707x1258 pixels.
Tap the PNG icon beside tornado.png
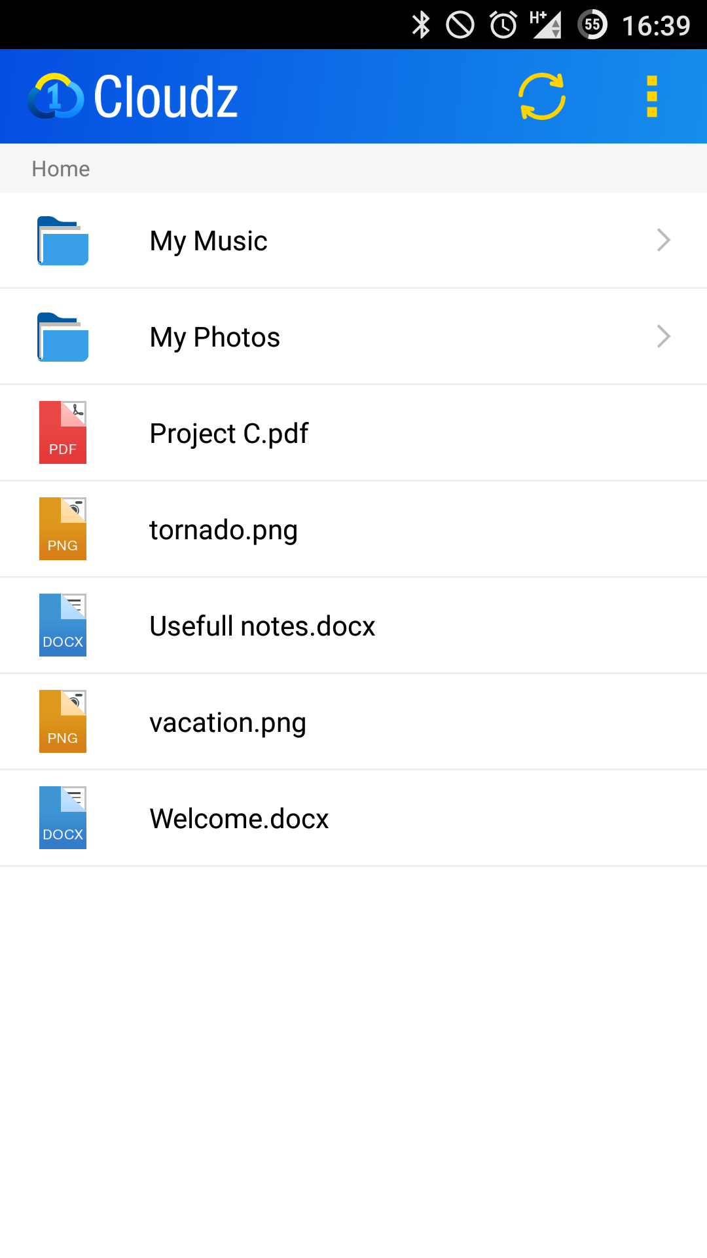coord(63,529)
